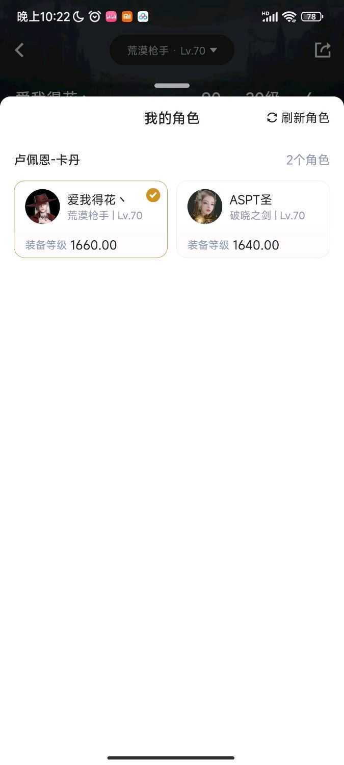Toggle the gold checkmark on 爱我得花

tap(153, 195)
